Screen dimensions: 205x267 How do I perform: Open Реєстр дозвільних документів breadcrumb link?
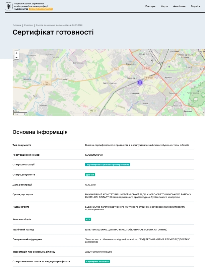coord(59,25)
